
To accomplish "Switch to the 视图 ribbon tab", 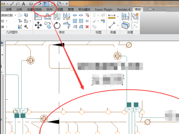I will tap(60, 9).
